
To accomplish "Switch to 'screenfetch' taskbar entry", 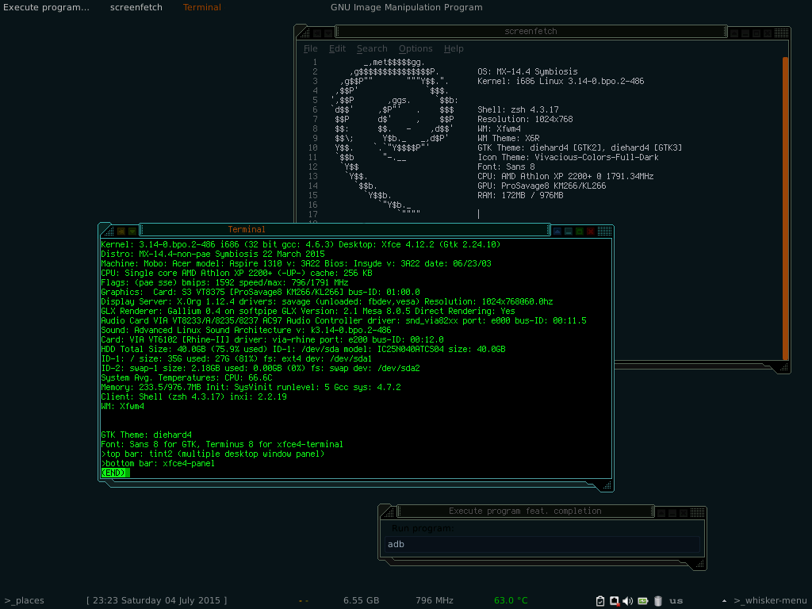I will 136,7.
